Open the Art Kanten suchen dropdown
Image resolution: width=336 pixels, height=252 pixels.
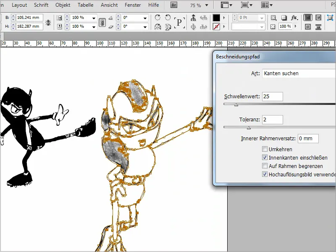(x=299, y=73)
